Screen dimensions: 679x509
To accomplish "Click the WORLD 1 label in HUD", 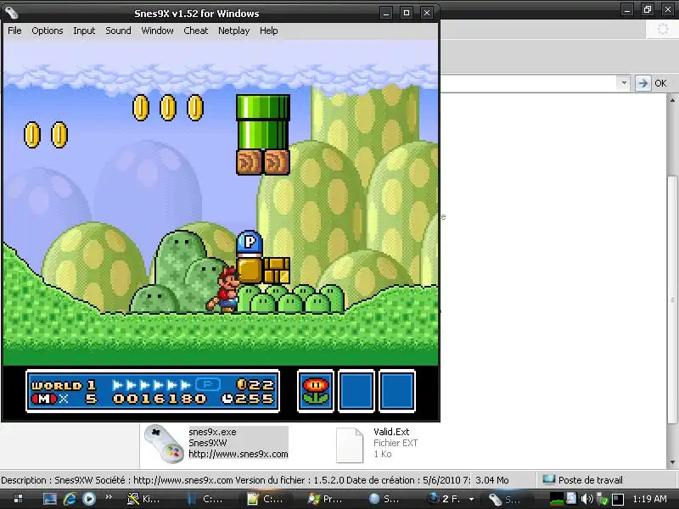I will click(x=64, y=385).
